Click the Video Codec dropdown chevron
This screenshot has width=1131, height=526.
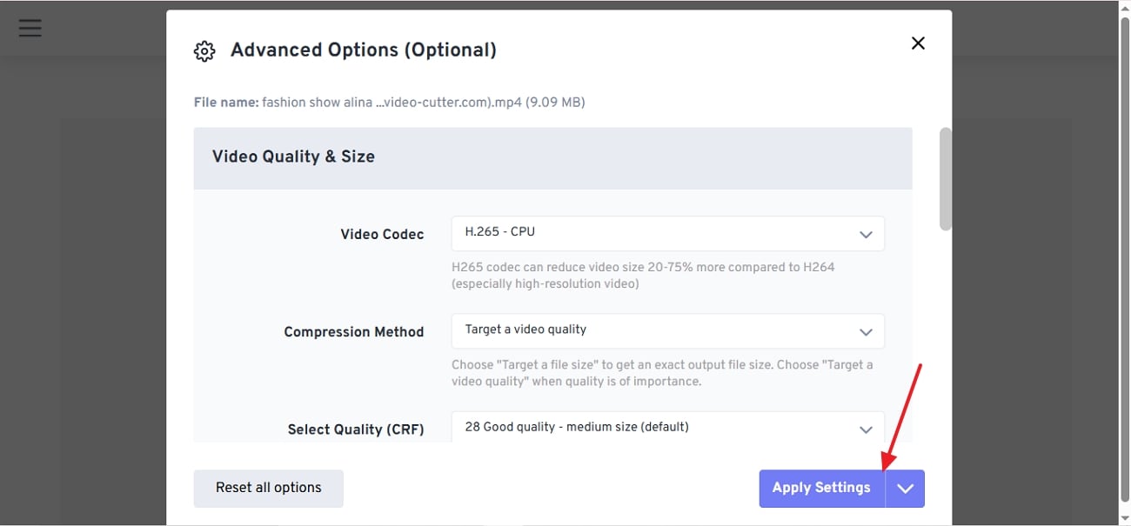point(866,234)
